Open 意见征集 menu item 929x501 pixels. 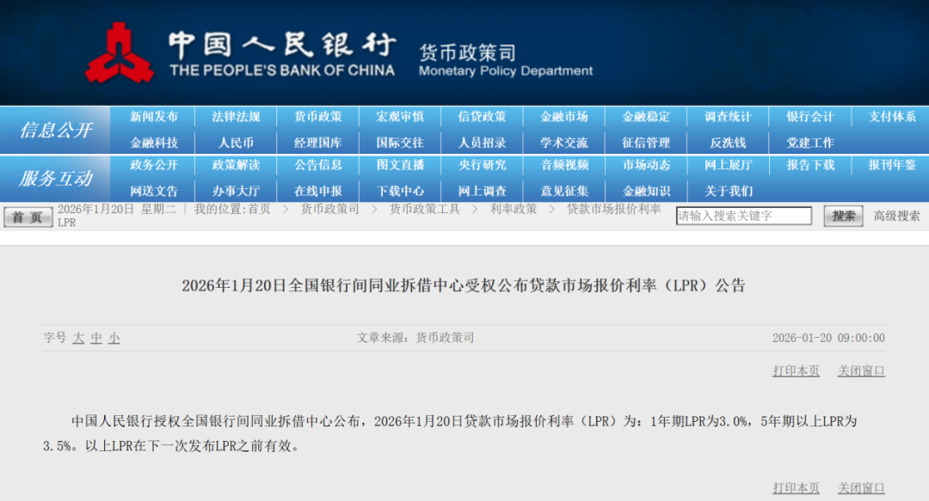click(x=564, y=191)
